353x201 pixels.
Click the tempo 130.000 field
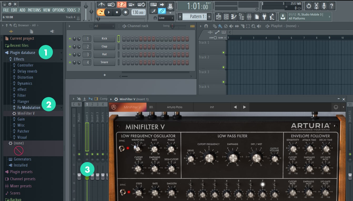(x=138, y=13)
